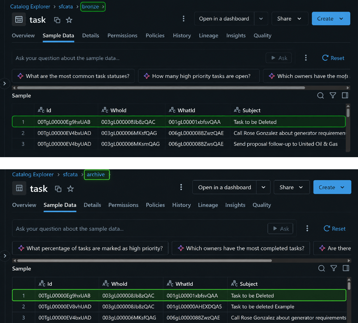The height and width of the screenshot is (323, 358).
Task: Open kebab menu next to archive Ask button
Action: 307,228
